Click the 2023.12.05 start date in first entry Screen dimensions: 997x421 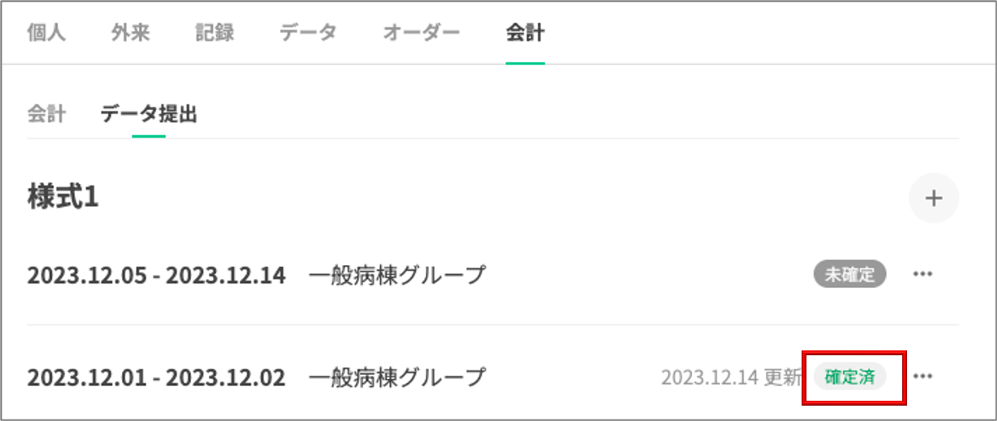click(87, 275)
